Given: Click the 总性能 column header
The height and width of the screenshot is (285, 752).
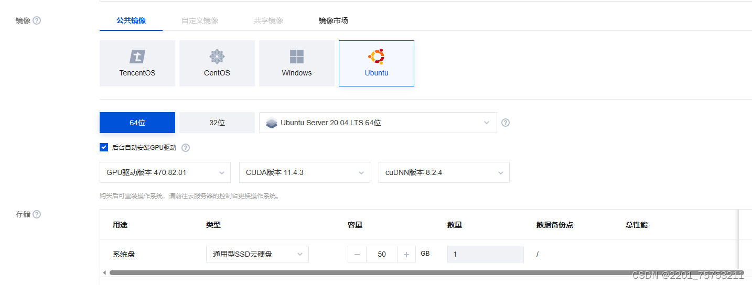Looking at the screenshot, I should click(x=637, y=225).
